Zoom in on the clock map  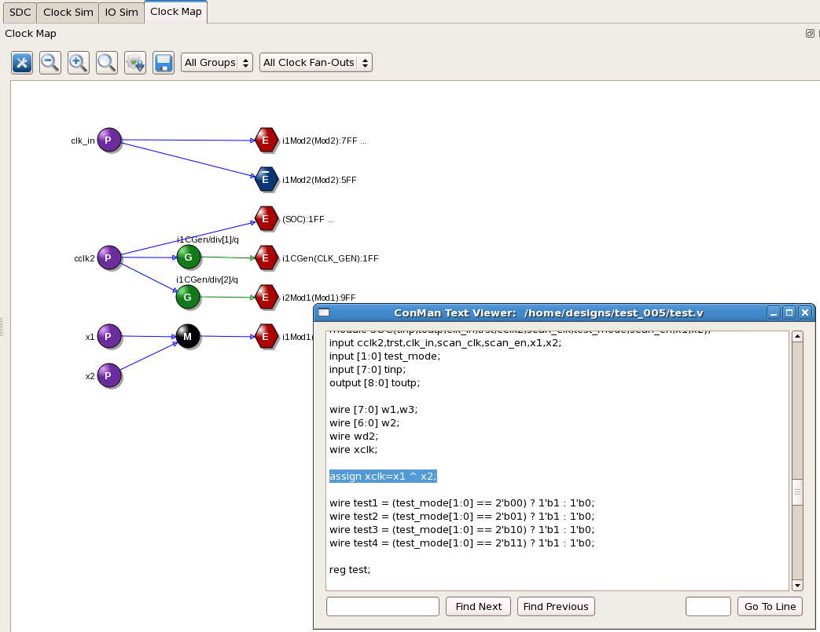(x=79, y=63)
